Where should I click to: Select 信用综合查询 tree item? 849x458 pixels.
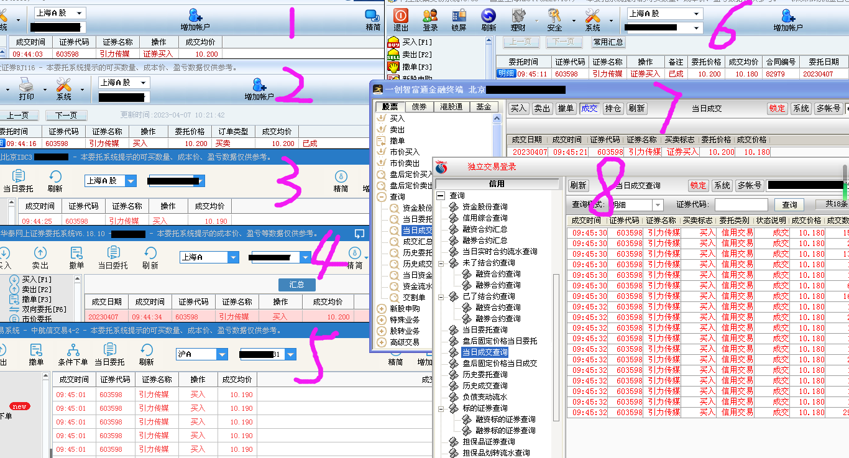[485, 218]
